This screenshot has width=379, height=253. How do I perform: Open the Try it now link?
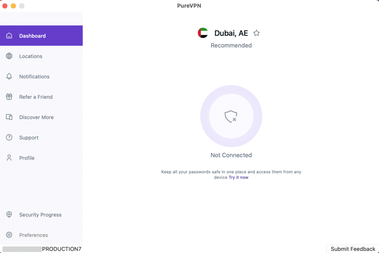[x=238, y=177]
